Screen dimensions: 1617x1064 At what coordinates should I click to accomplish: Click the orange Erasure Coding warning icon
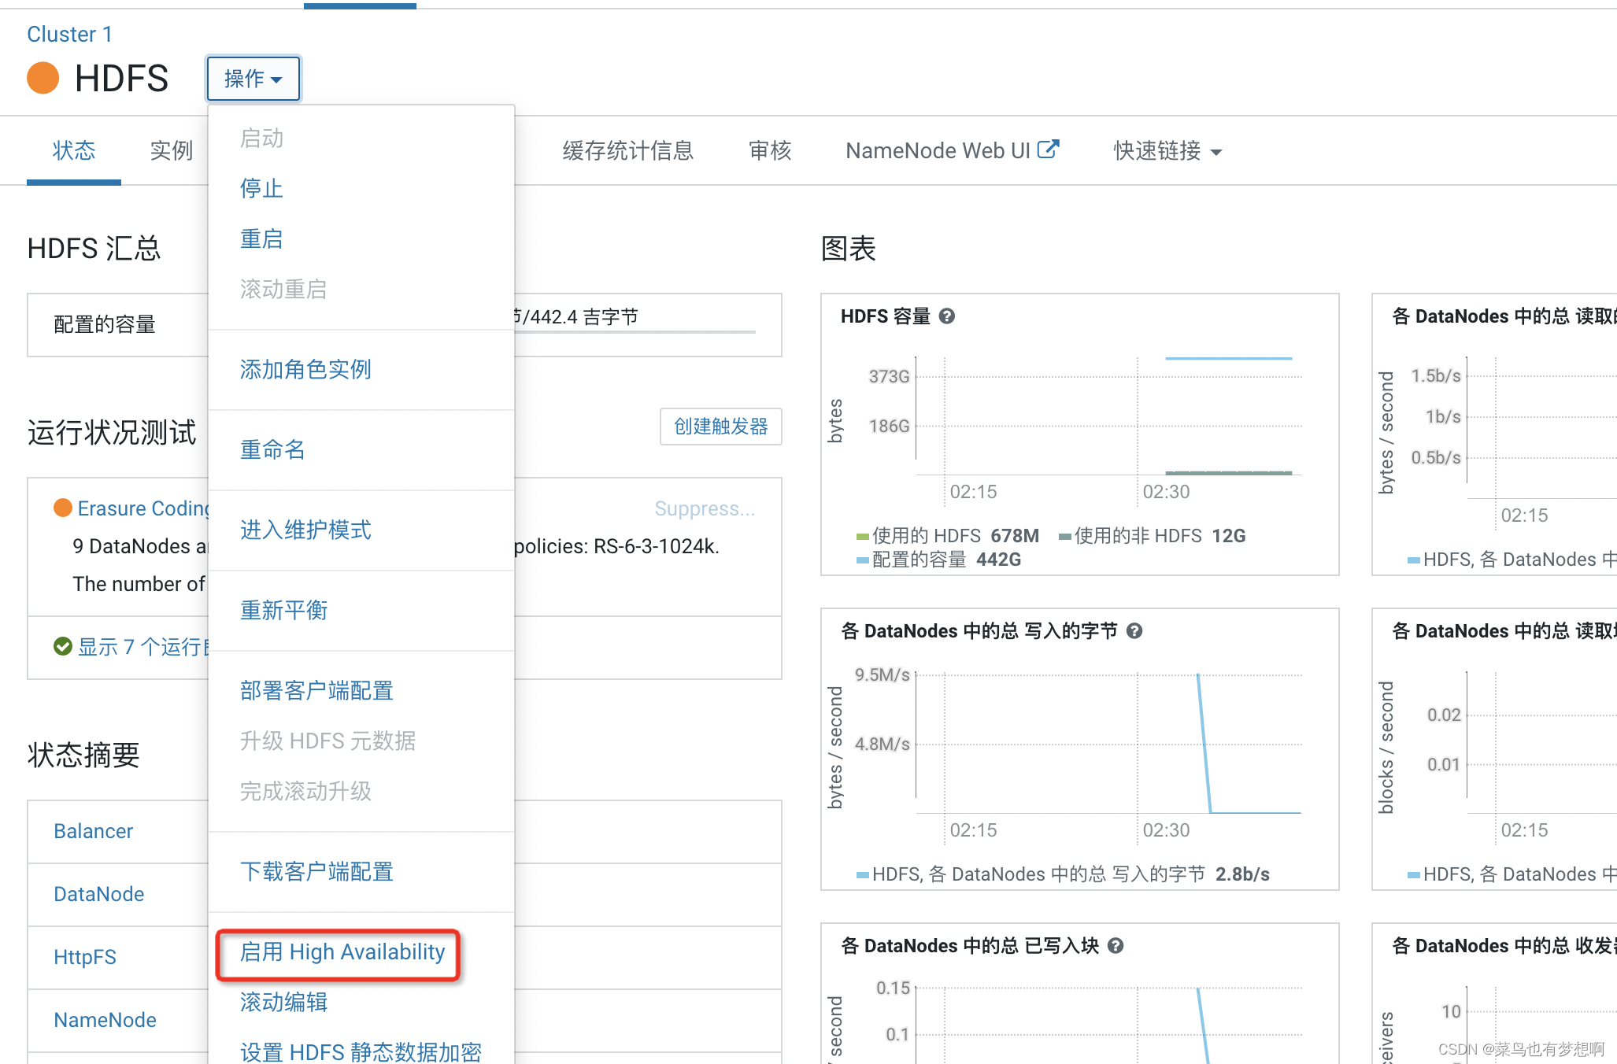pos(63,508)
